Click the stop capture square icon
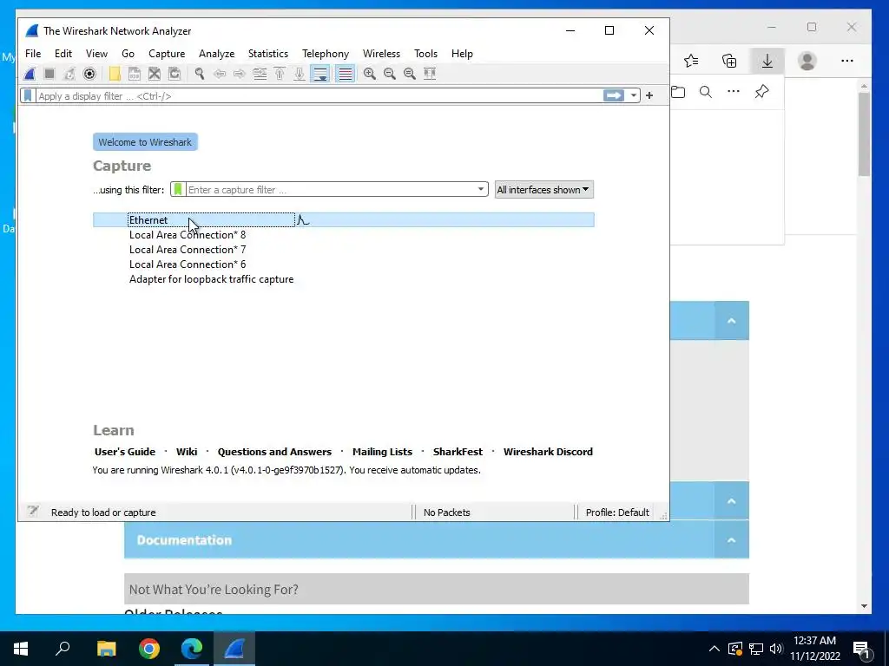The image size is (889, 666). [49, 74]
